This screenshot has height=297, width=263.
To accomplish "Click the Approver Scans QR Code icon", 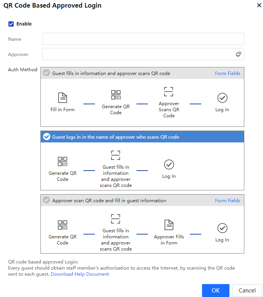I will pos(168,92).
